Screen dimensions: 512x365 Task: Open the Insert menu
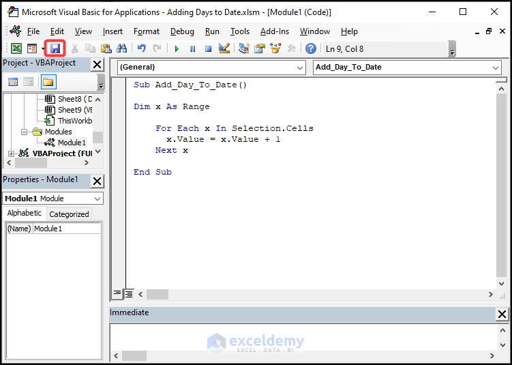tap(112, 31)
